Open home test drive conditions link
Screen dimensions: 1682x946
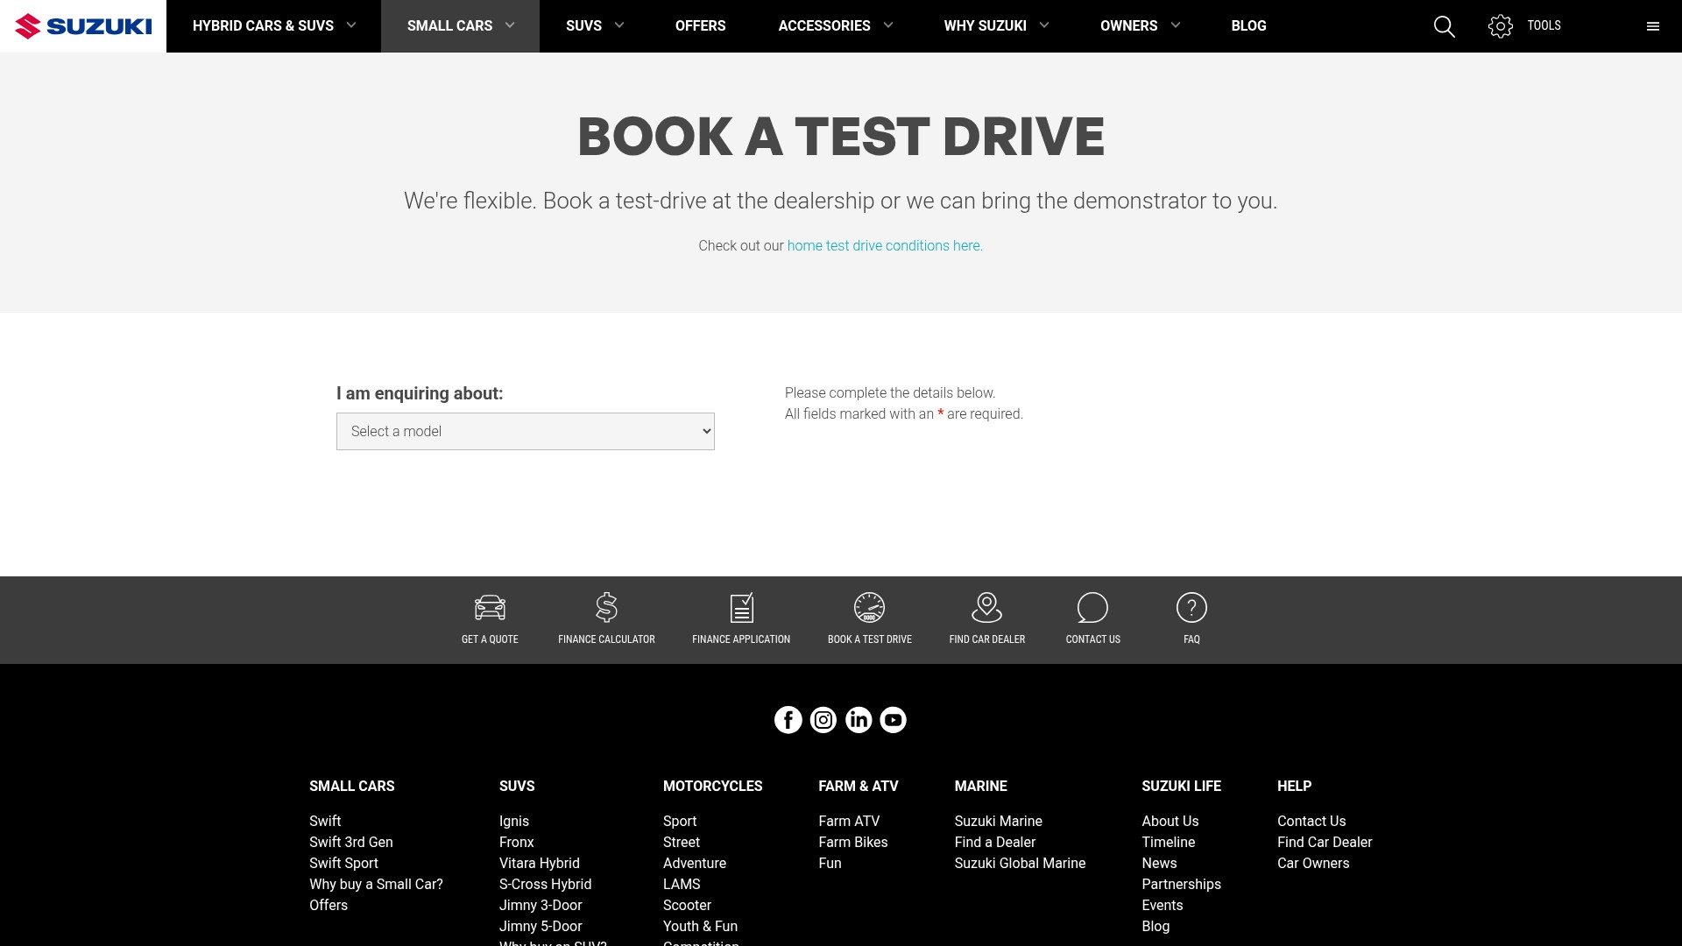(x=885, y=246)
